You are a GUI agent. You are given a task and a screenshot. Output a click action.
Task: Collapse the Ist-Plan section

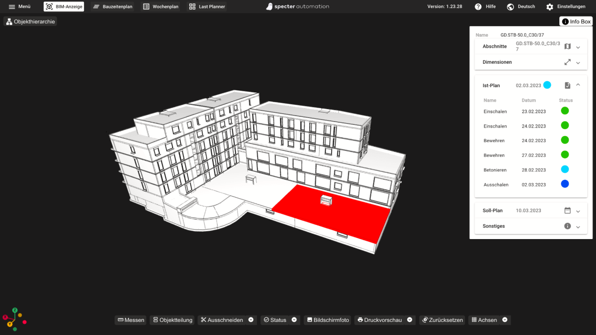click(x=578, y=85)
